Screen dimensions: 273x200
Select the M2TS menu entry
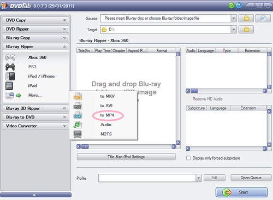[106, 134]
